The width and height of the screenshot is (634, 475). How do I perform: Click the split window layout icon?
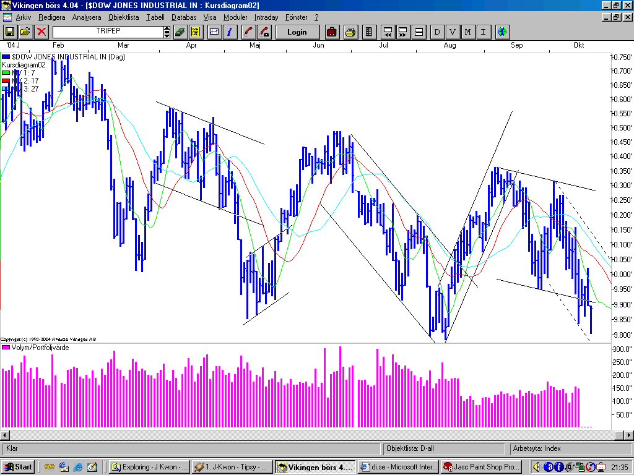tap(419, 32)
